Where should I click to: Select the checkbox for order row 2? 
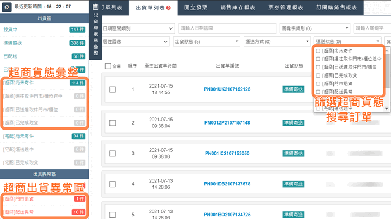pyautogui.click(x=112, y=123)
